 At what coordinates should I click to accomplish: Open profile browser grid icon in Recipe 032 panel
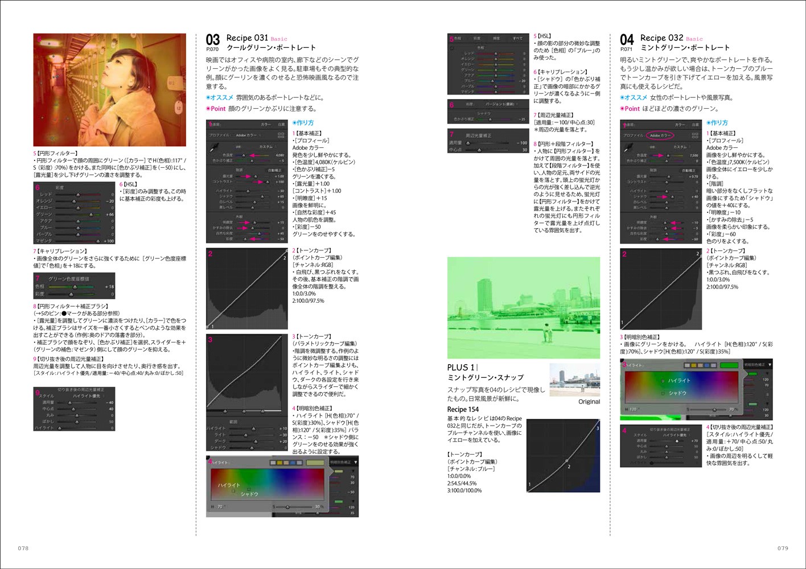coord(695,135)
